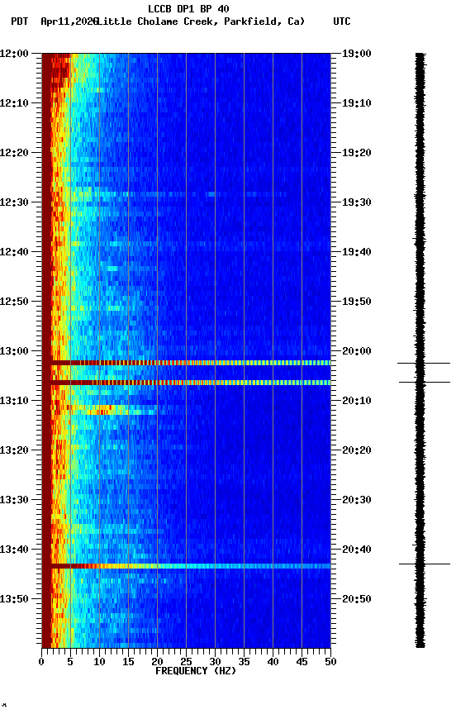Click the broadband spectrogram band near 13:06
Screen dimensions: 456x714
click(x=186, y=383)
